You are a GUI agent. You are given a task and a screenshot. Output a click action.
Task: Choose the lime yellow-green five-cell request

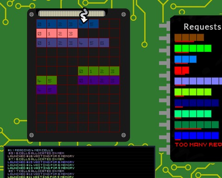pyautogui.click(x=193, y=92)
